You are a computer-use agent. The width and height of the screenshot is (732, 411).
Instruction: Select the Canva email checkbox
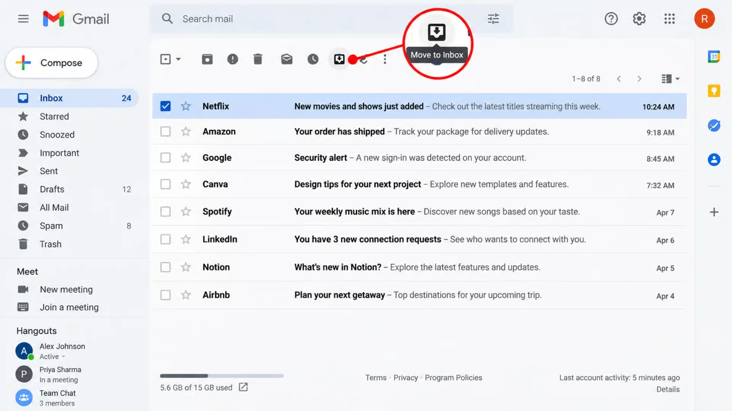[165, 184]
